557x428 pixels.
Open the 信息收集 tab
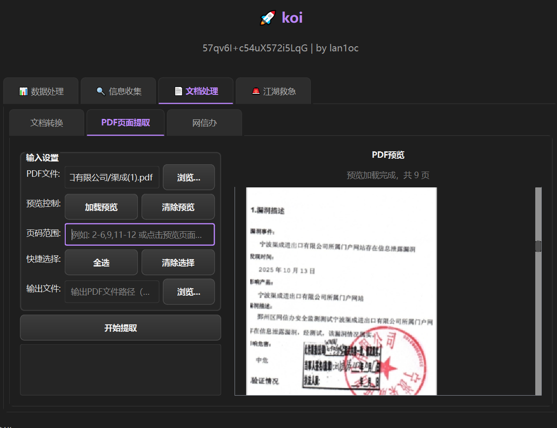coord(118,91)
